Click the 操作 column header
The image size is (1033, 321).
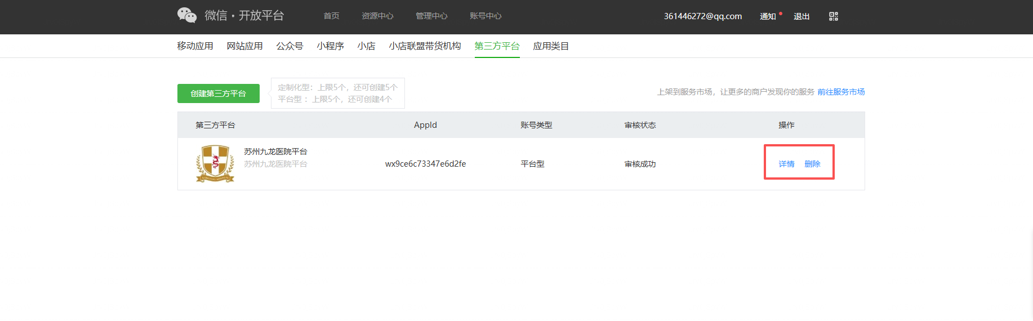click(786, 125)
